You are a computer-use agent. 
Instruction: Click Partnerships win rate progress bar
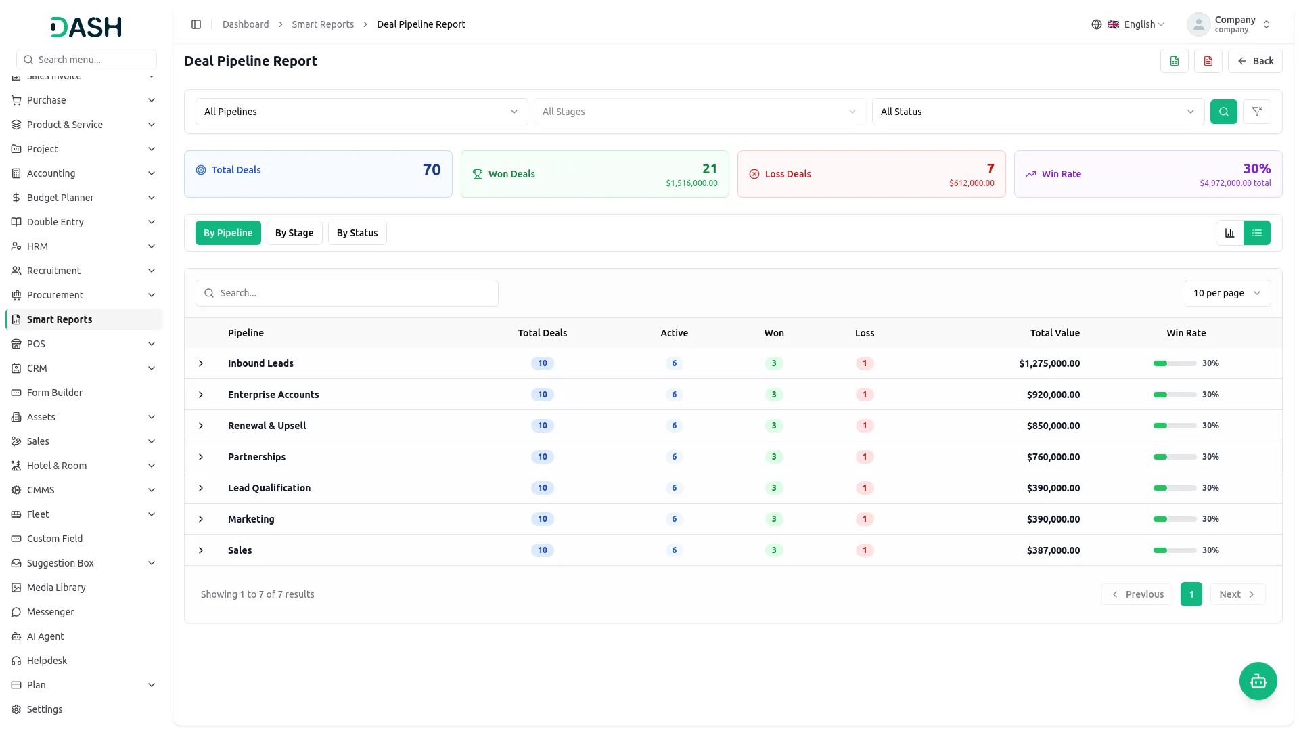point(1175,457)
